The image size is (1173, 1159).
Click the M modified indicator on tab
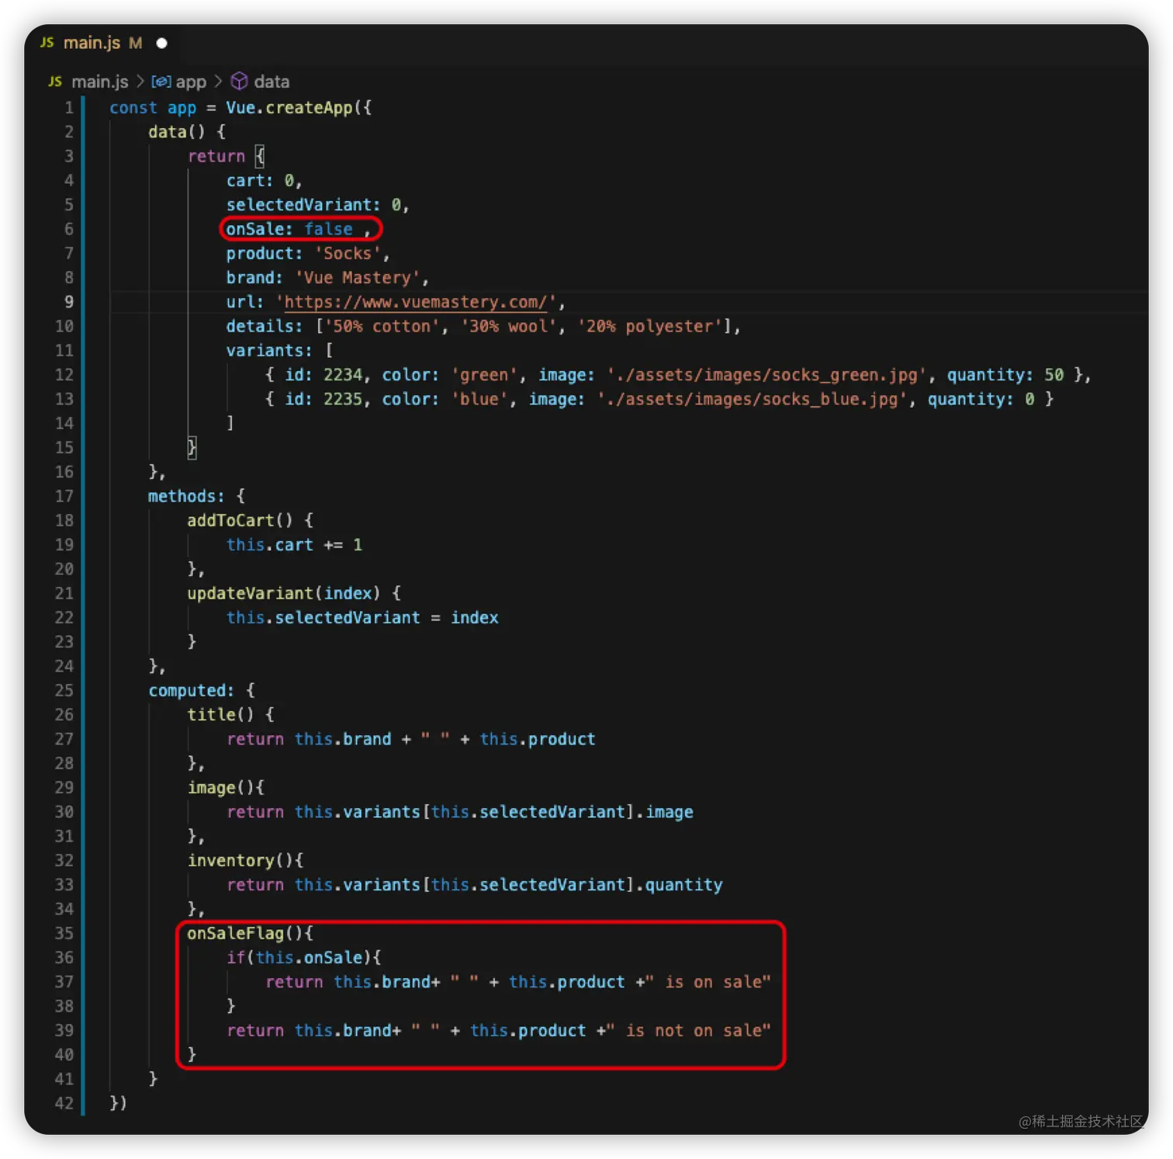click(x=136, y=43)
